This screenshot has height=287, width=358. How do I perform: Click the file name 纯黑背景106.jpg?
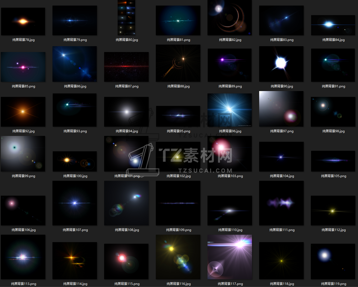point(24,230)
